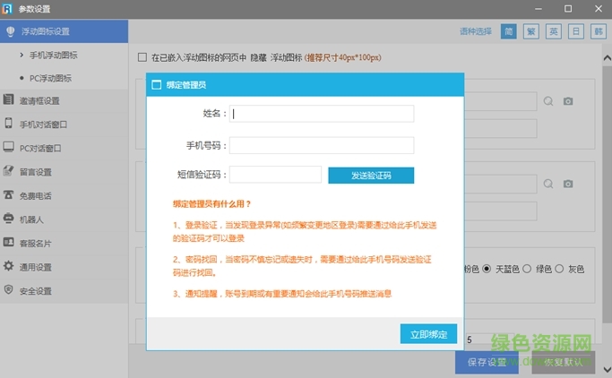The image size is (612, 378).
Task: Open 免费电话 settings
Action: (36, 195)
